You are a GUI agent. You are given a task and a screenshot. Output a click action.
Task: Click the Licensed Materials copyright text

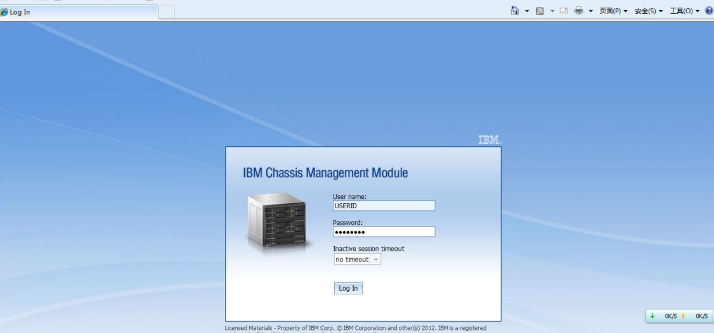point(356,328)
